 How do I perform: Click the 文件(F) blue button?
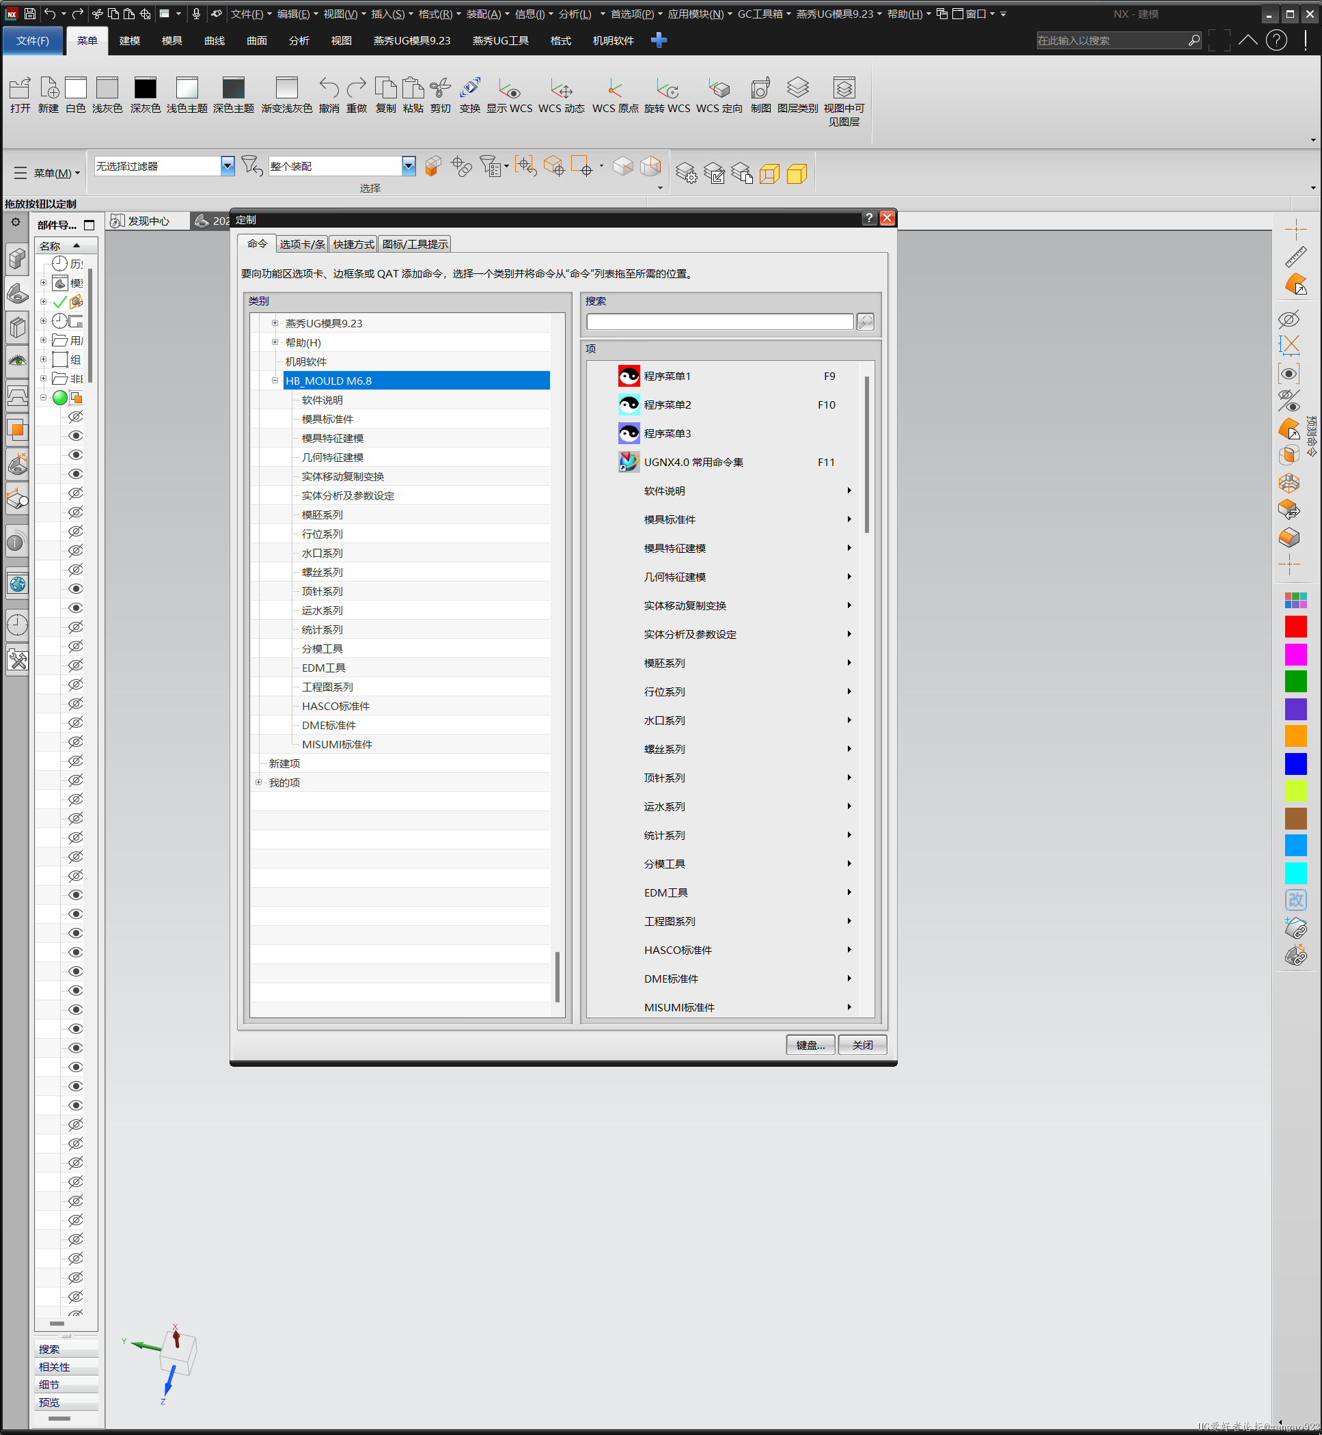click(33, 41)
